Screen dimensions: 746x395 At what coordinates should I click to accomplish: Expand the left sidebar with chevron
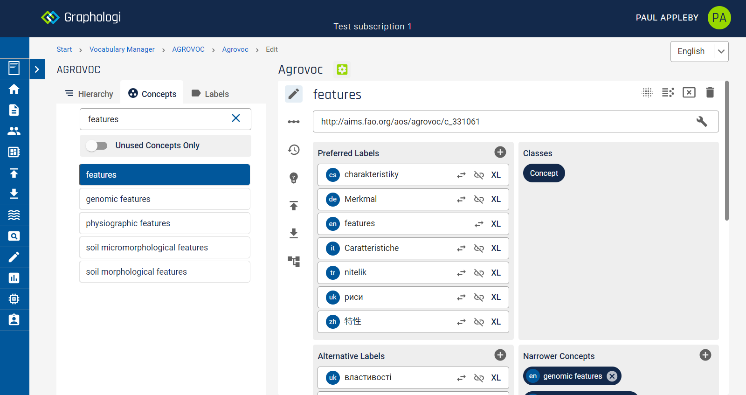tap(37, 69)
